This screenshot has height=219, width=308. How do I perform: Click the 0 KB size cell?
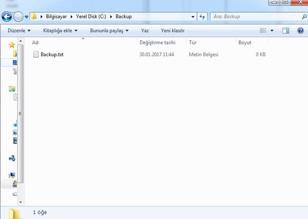tap(261, 55)
